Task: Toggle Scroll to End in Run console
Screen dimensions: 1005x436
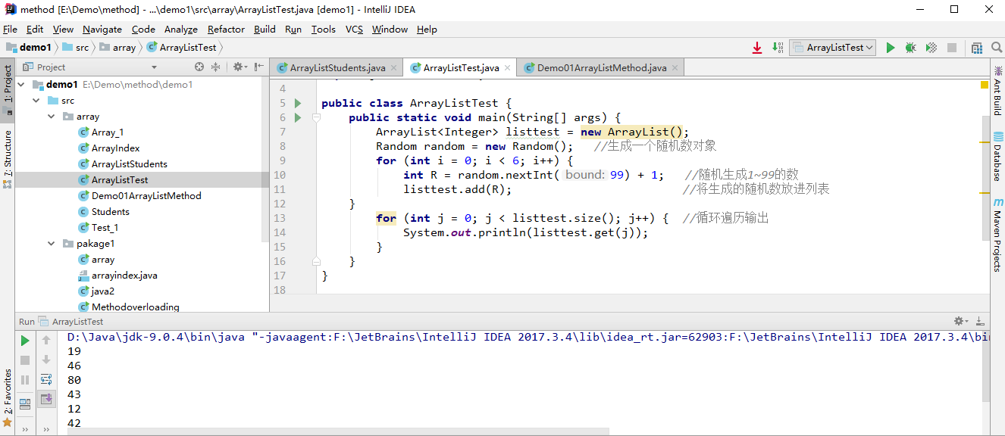Action: tap(47, 399)
